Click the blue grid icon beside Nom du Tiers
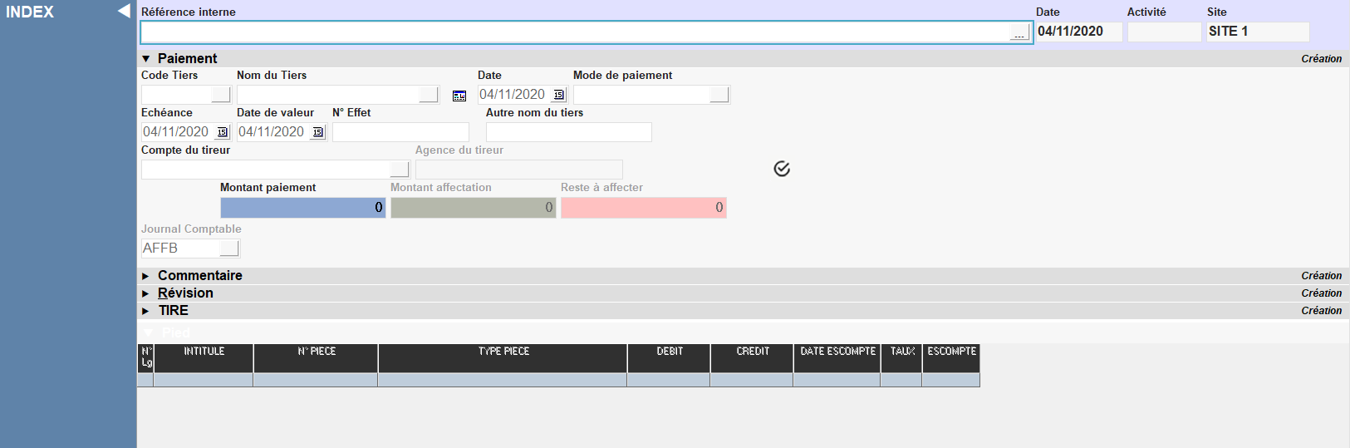 (x=459, y=96)
